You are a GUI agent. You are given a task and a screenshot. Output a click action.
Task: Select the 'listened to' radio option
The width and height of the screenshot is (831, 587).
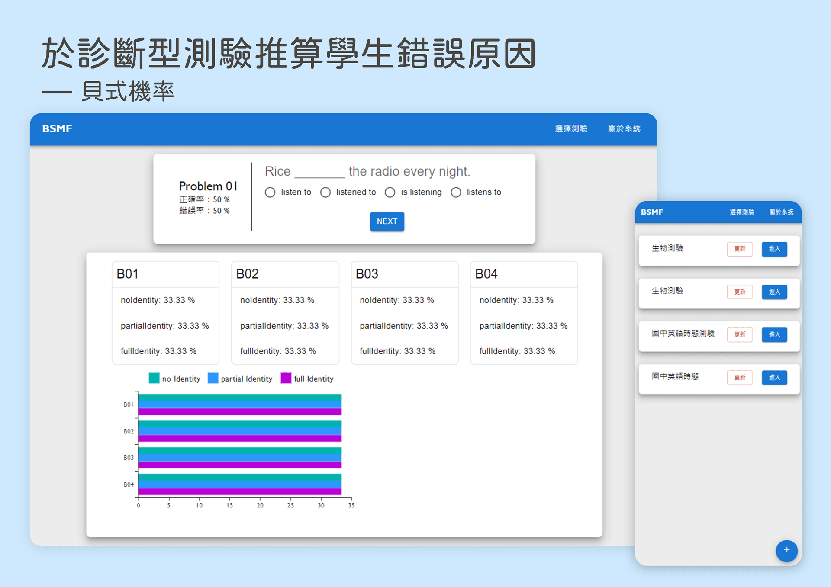pyautogui.click(x=325, y=192)
